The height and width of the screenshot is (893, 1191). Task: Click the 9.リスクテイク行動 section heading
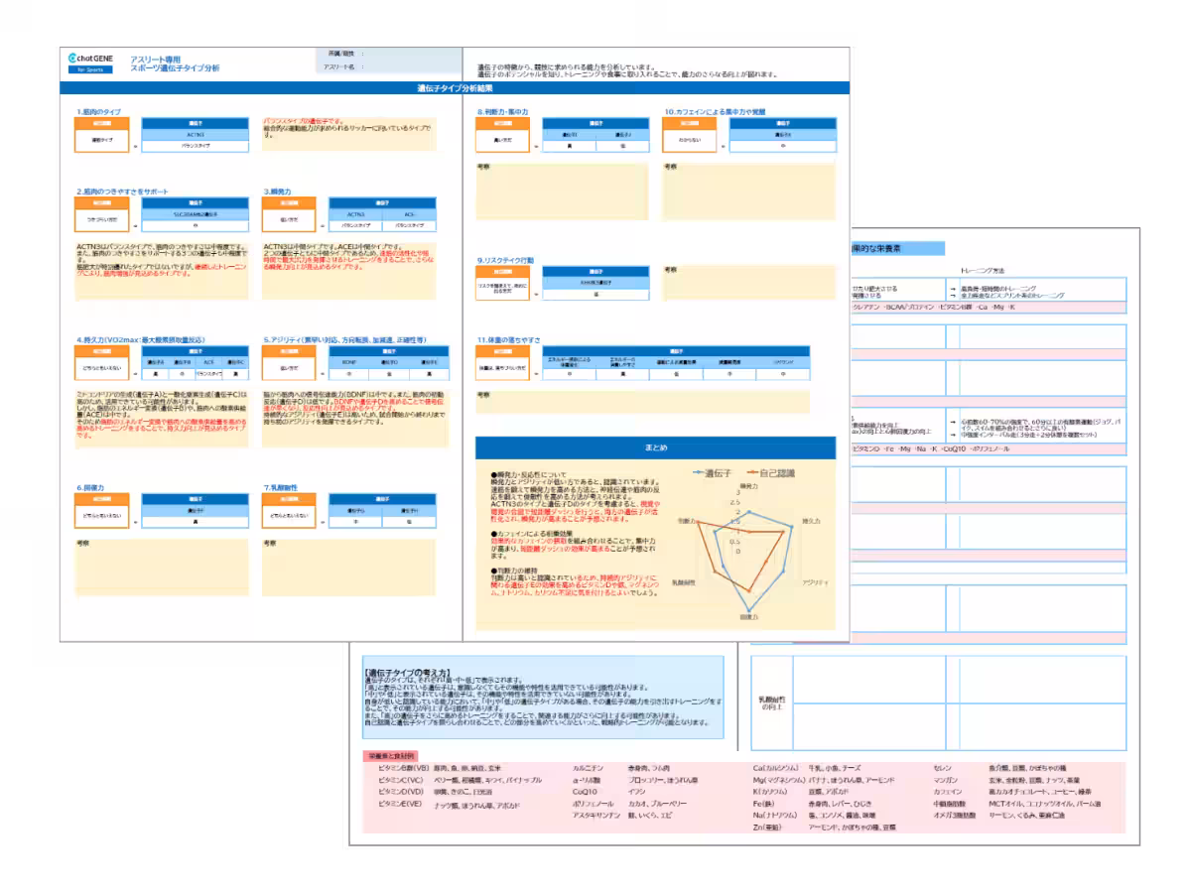pyautogui.click(x=505, y=260)
